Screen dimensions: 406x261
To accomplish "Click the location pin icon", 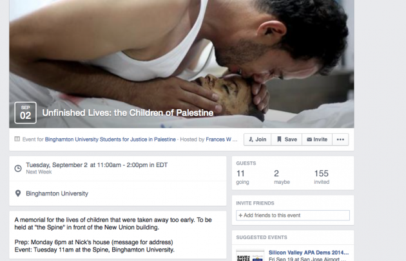I will click(18, 194).
